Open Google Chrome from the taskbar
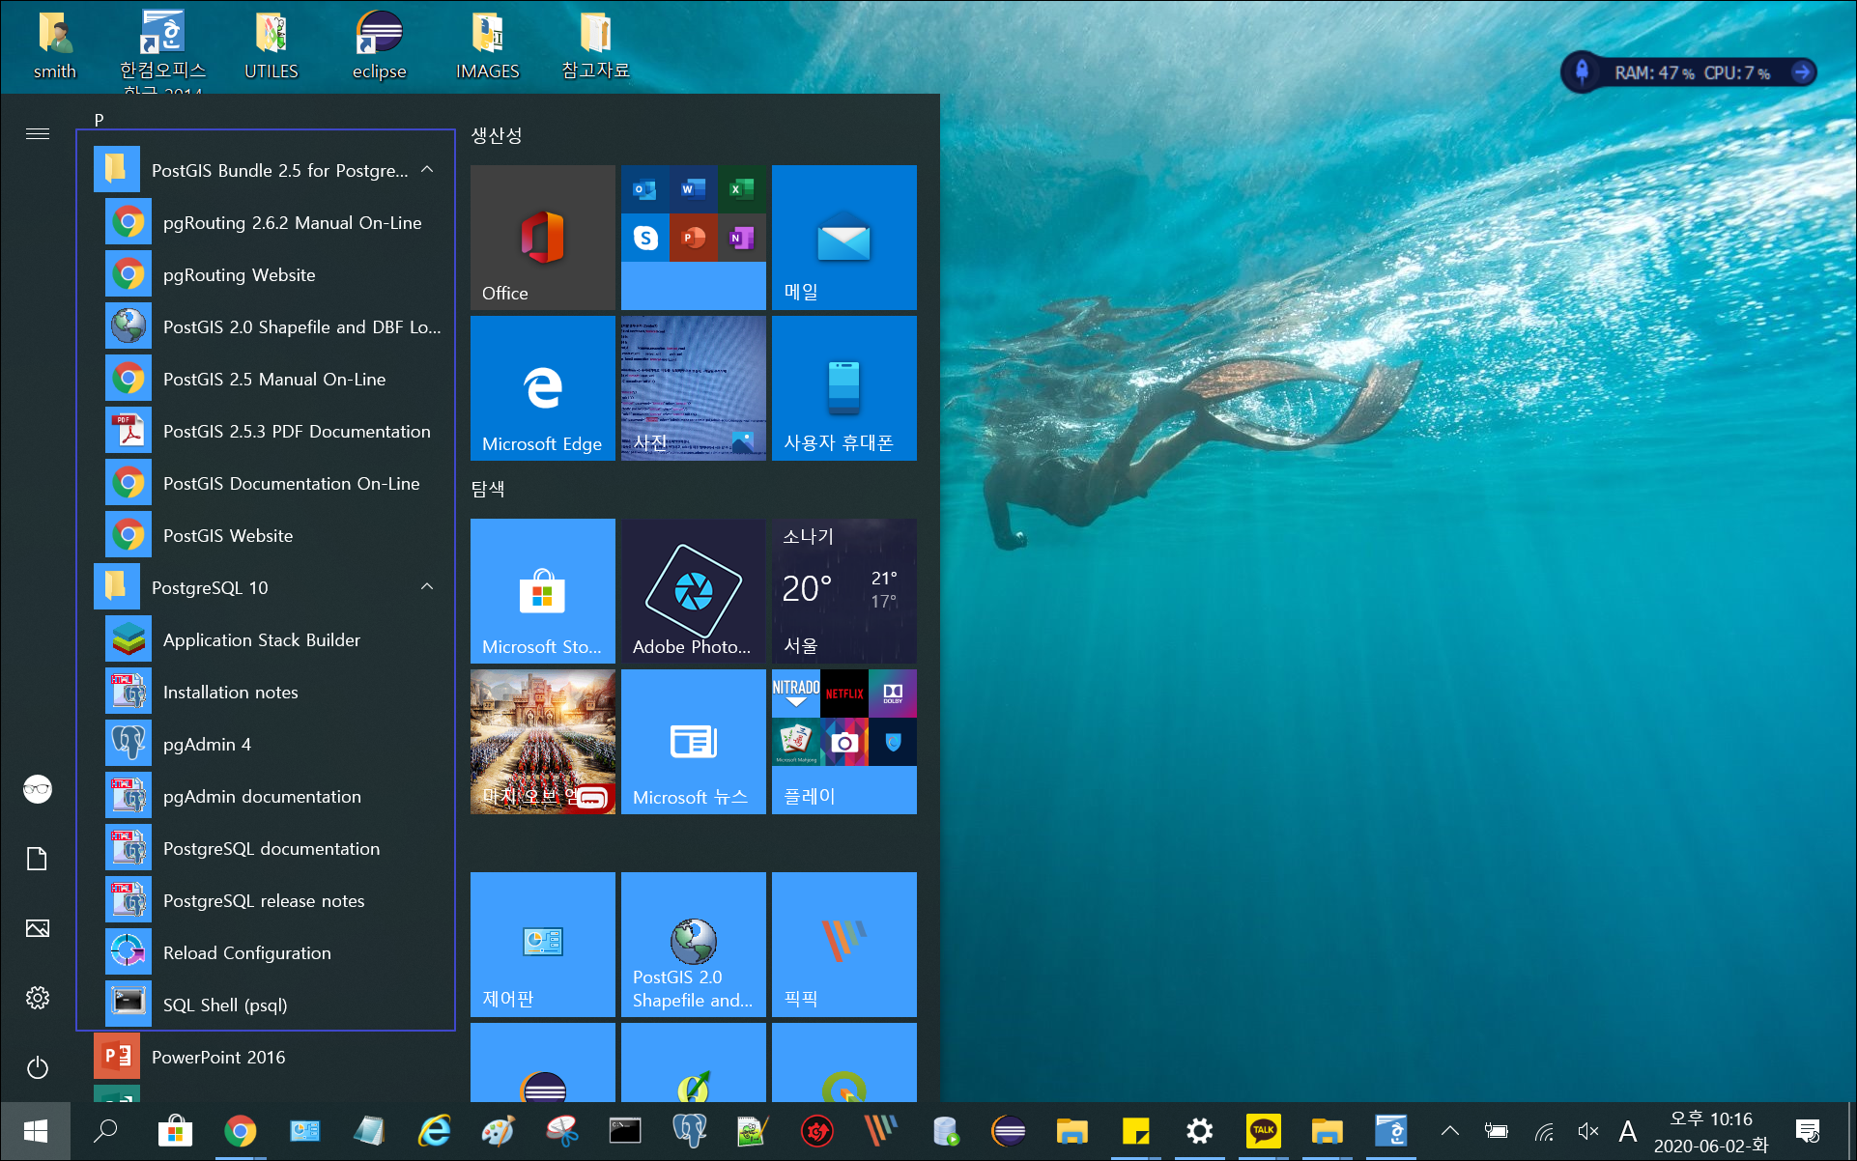The width and height of the screenshot is (1857, 1161). coord(240,1131)
